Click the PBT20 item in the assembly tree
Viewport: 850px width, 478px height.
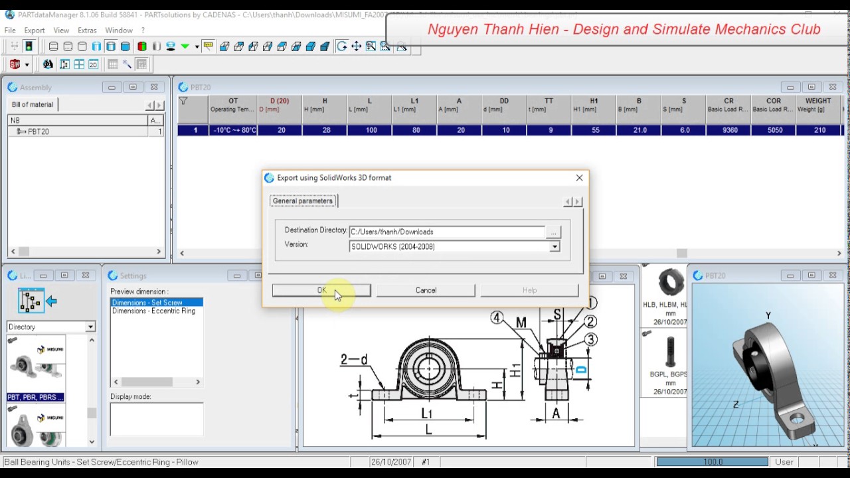pyautogui.click(x=39, y=131)
